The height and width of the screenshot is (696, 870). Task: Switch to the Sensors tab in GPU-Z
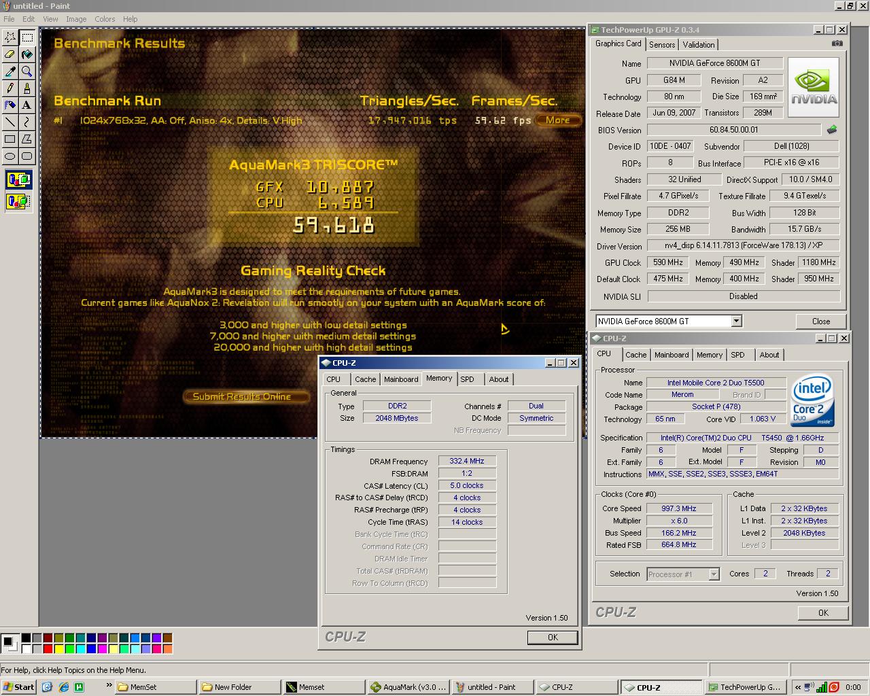661,45
